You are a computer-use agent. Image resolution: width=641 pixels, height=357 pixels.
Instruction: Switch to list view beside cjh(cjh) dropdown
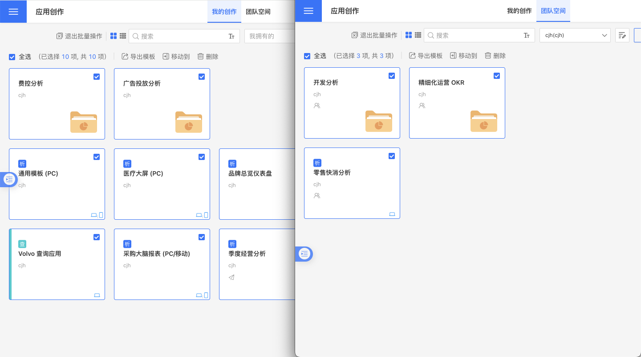point(418,35)
